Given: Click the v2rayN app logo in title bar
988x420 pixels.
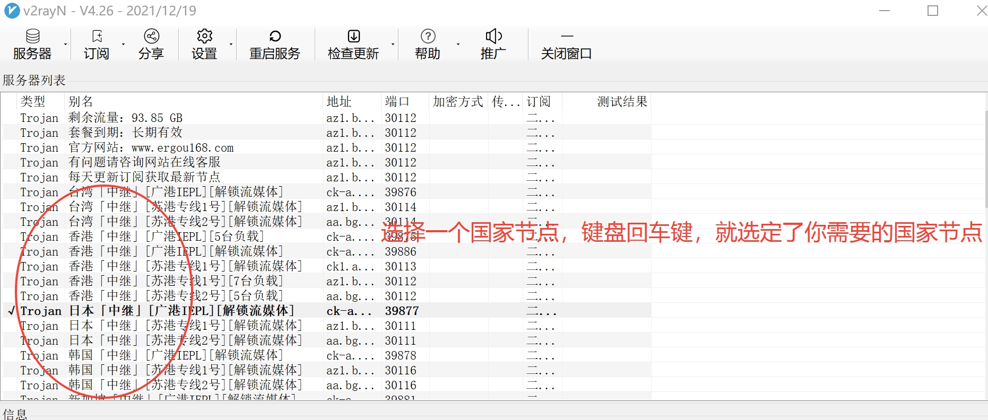Looking at the screenshot, I should point(12,11).
